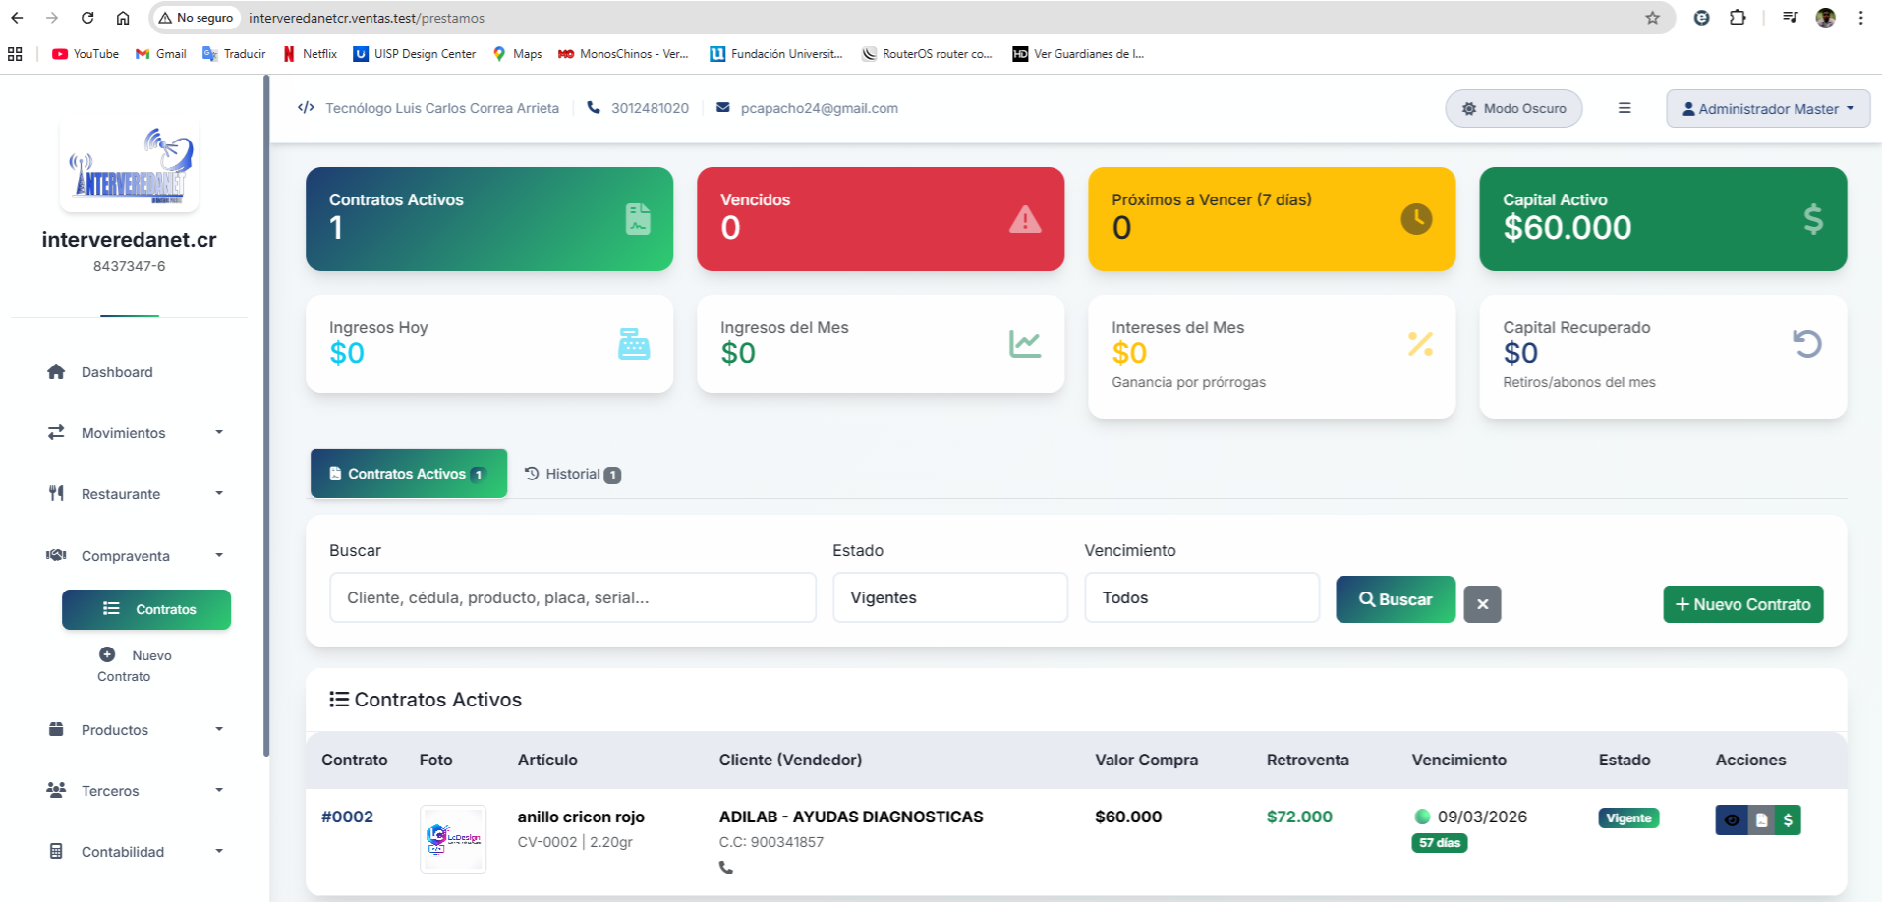Screen dimensions: 1882x902
Task: Open the Administrador Master dropdown
Action: point(1767,108)
